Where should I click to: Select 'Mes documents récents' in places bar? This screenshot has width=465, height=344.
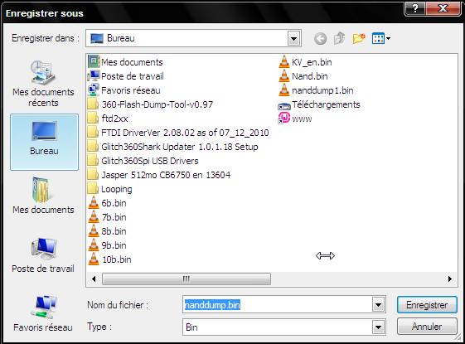pyautogui.click(x=44, y=84)
